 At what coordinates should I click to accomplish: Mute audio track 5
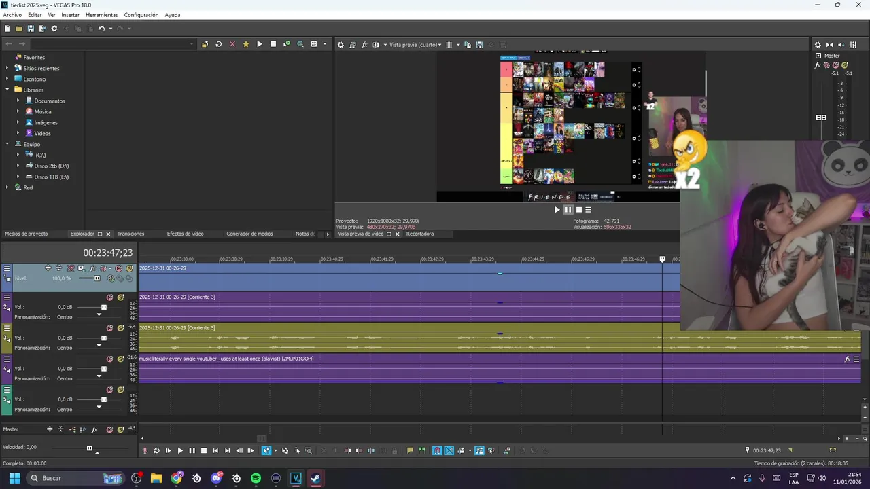coord(109,390)
